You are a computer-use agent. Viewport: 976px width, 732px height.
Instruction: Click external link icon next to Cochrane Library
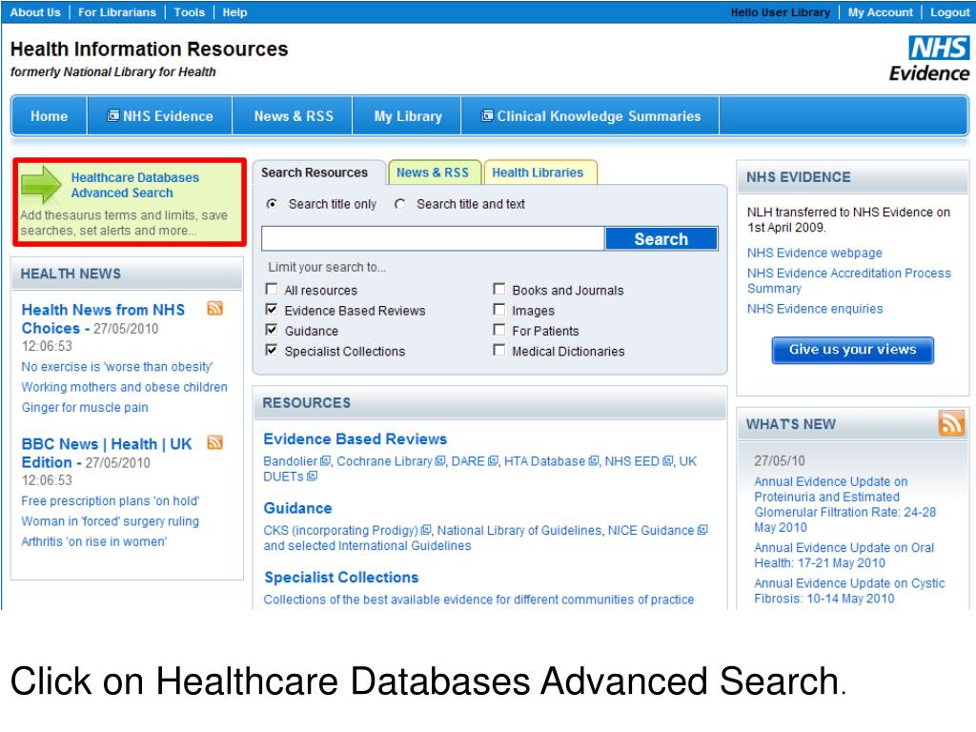(x=440, y=460)
